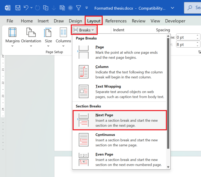Screen dimensions: 201x177
Task: Click the vertical ruler
Action: (x=3, y=102)
